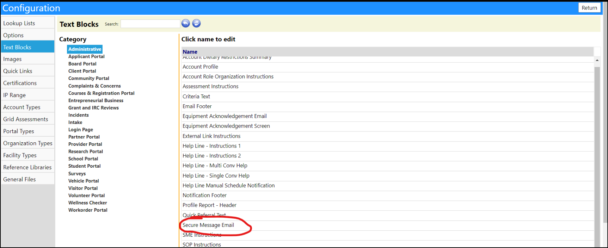Edit Help Line - Single Conv Help

tap(216, 176)
